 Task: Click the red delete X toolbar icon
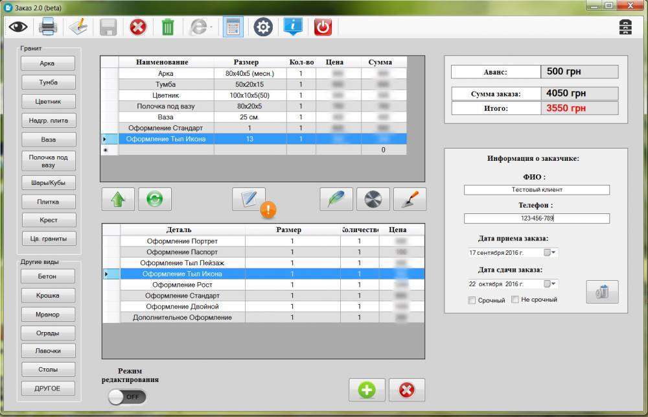click(x=137, y=27)
